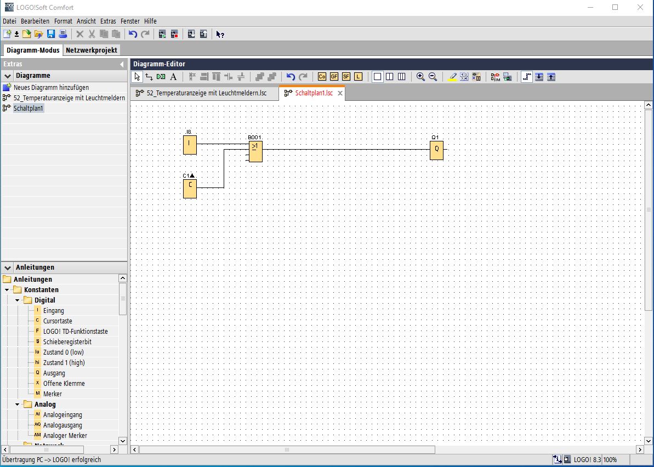654x467 pixels.
Task: Click the canvas horizontal scrollbar thumb
Action: [x=287, y=450]
